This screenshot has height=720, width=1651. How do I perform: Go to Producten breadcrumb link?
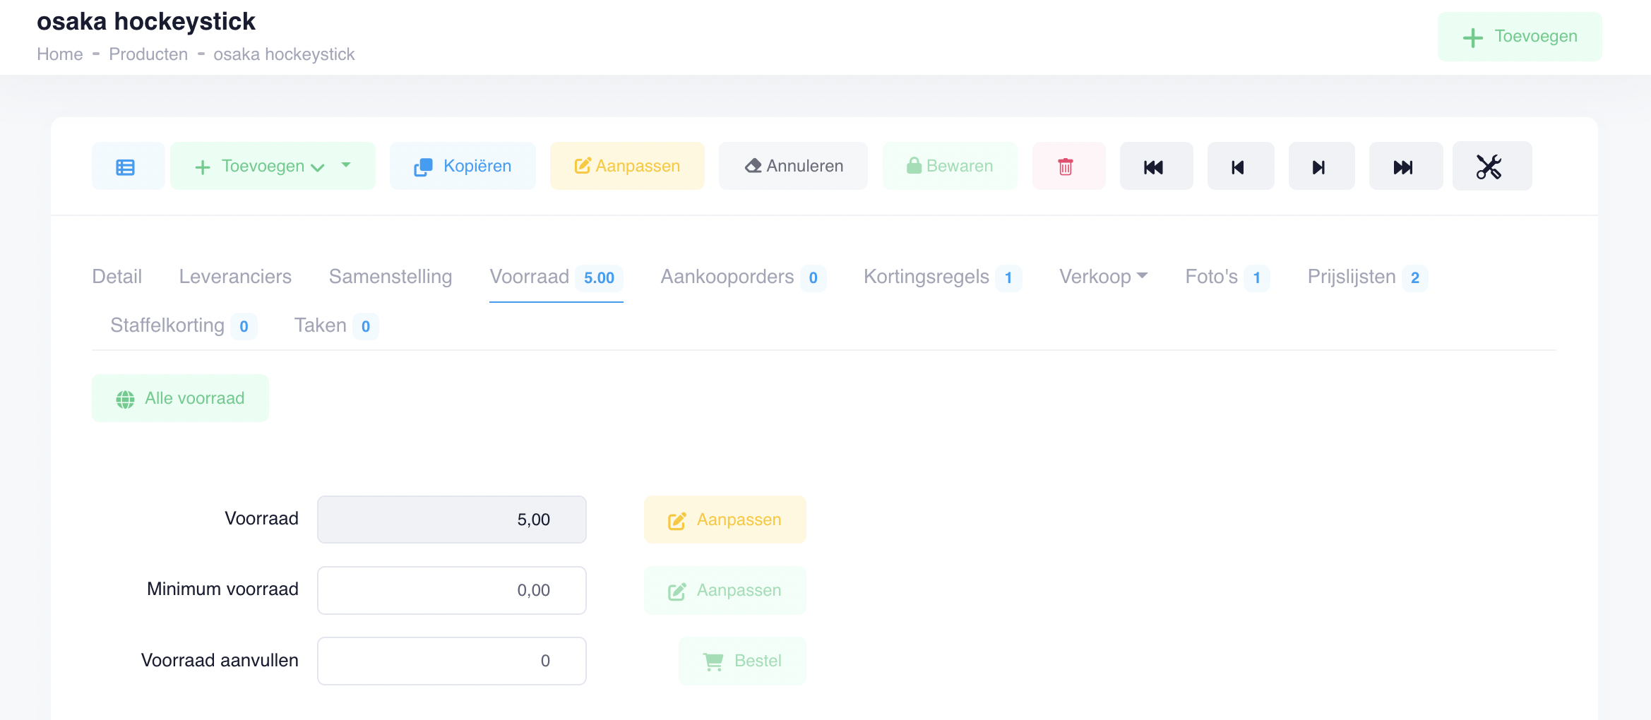(x=148, y=54)
